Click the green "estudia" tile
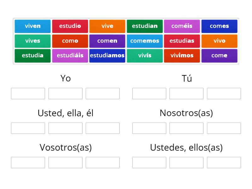This screenshot has height=189, width=252. point(32,55)
